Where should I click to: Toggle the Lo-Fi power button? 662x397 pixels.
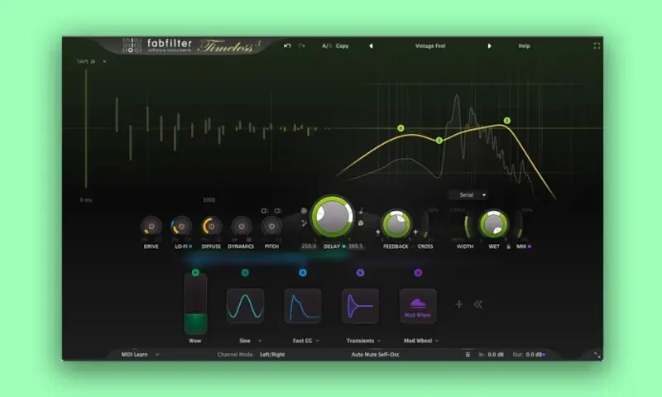pyautogui.click(x=181, y=226)
